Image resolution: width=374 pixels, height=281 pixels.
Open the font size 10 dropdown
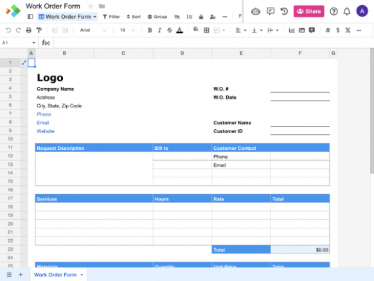pyautogui.click(x=127, y=30)
